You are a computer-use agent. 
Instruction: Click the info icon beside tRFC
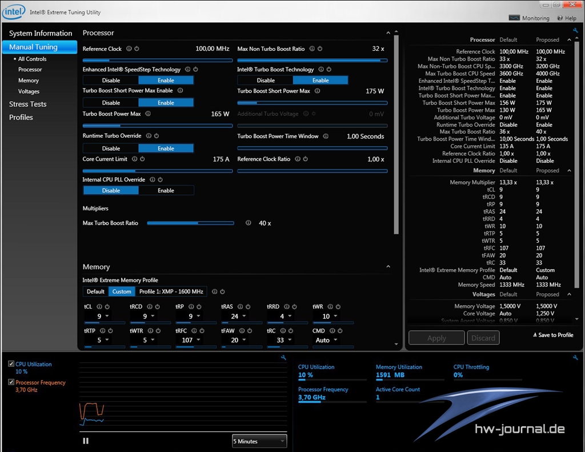194,331
